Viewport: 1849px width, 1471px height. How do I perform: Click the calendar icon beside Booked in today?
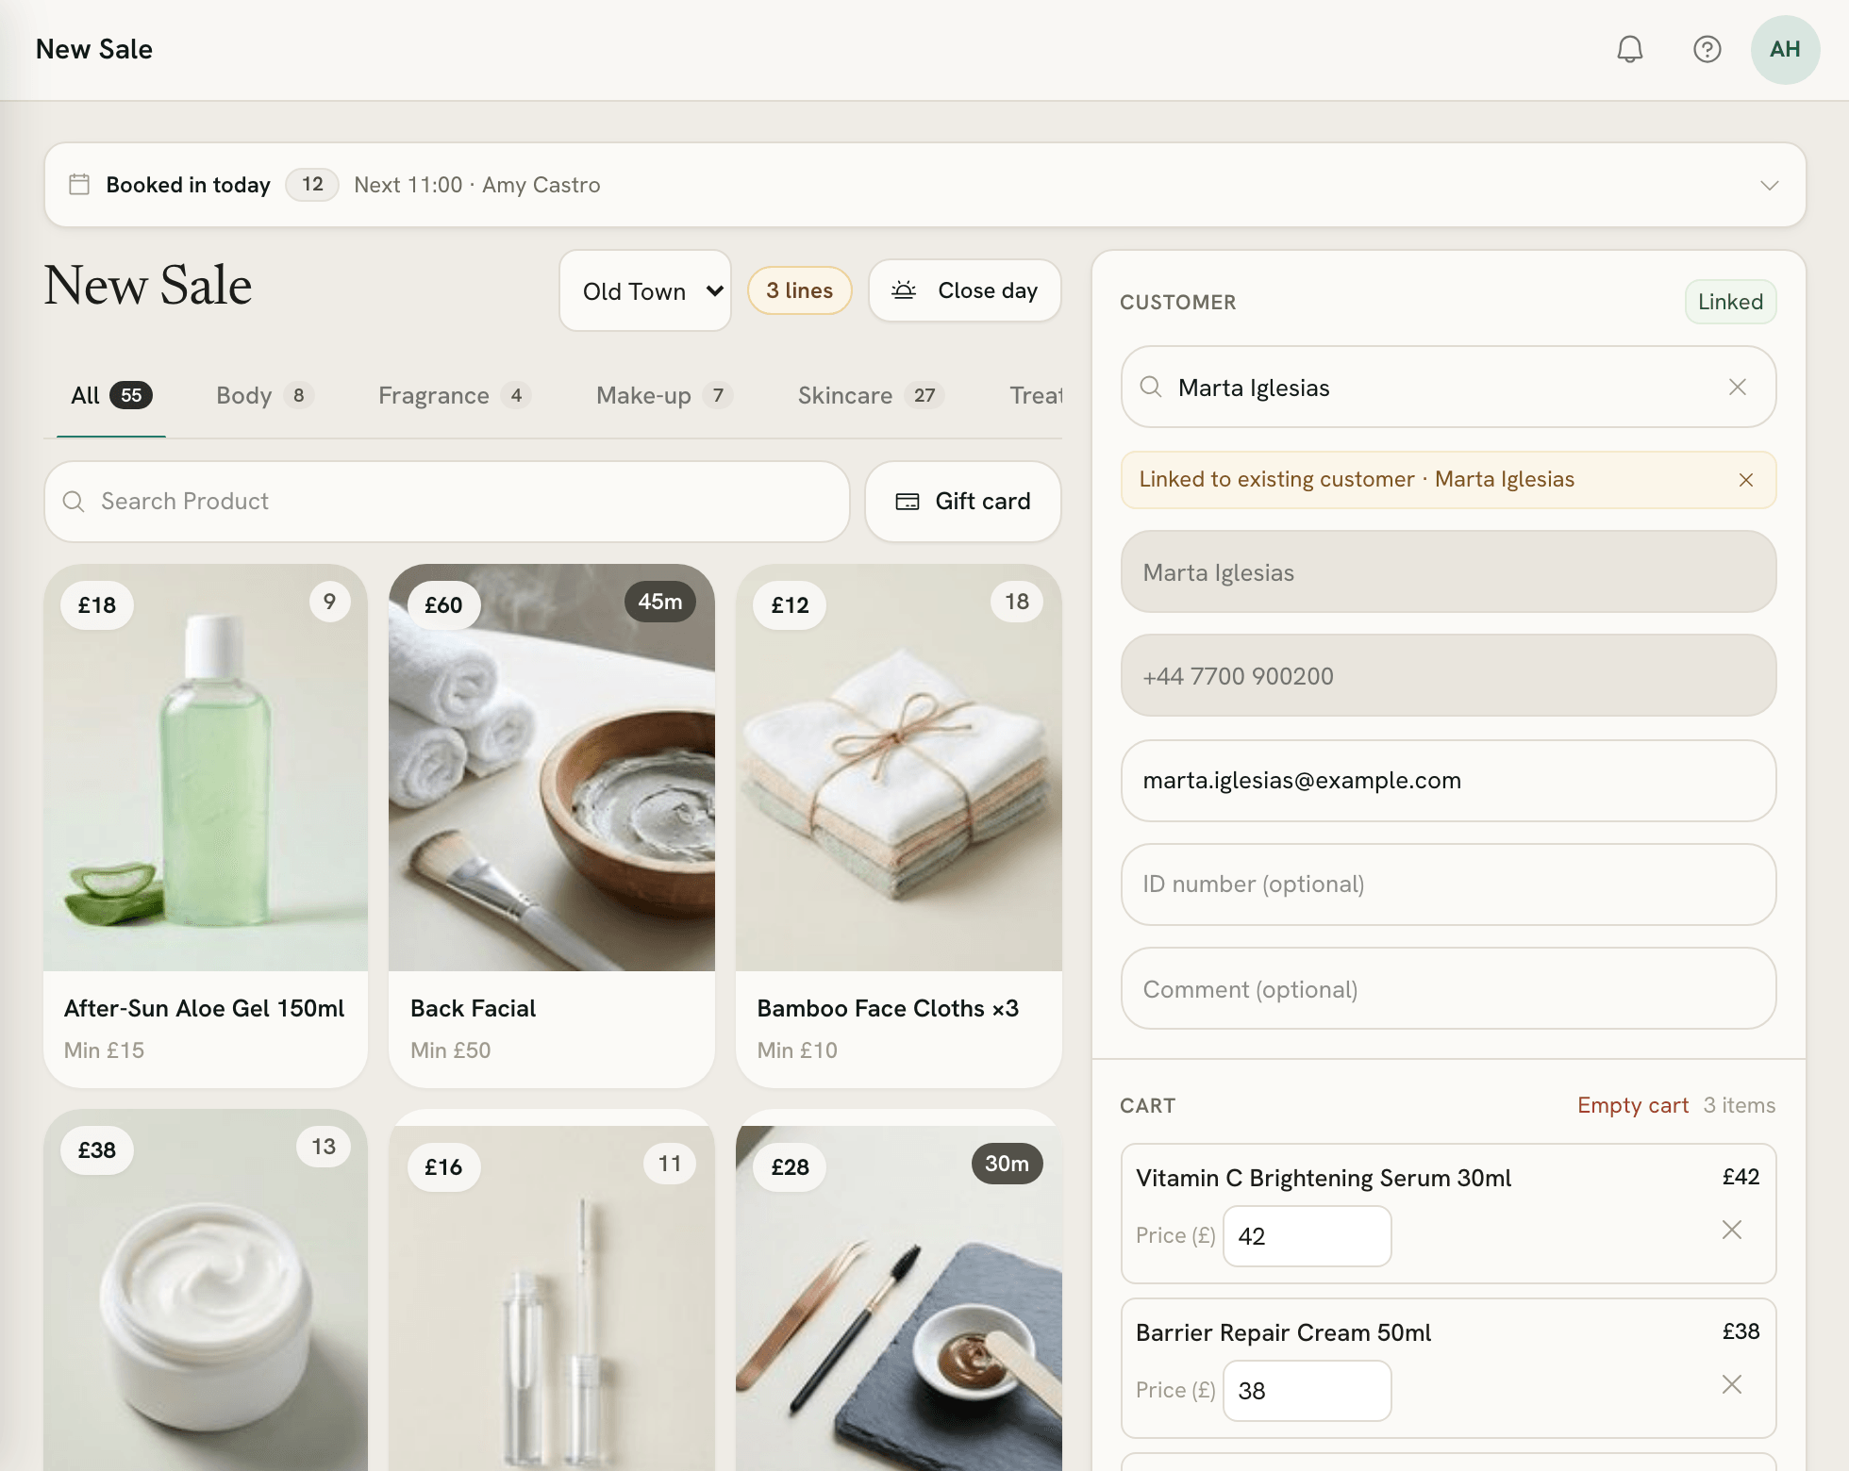click(x=80, y=185)
